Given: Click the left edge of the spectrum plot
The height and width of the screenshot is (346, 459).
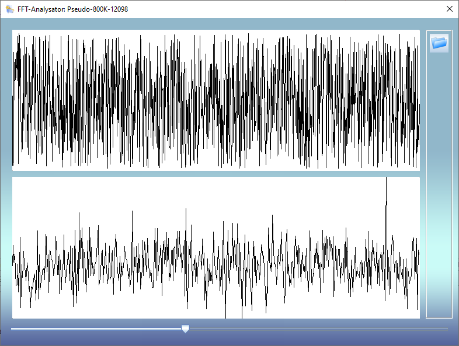Looking at the screenshot, I should point(15,248).
